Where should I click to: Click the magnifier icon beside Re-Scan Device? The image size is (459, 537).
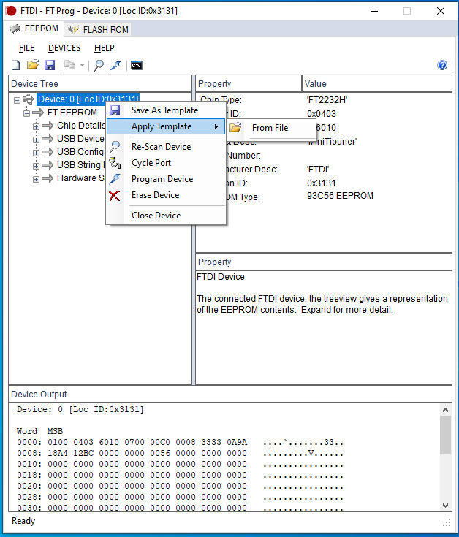pos(115,147)
